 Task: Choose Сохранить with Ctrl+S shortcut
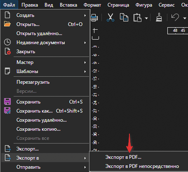[45, 102]
